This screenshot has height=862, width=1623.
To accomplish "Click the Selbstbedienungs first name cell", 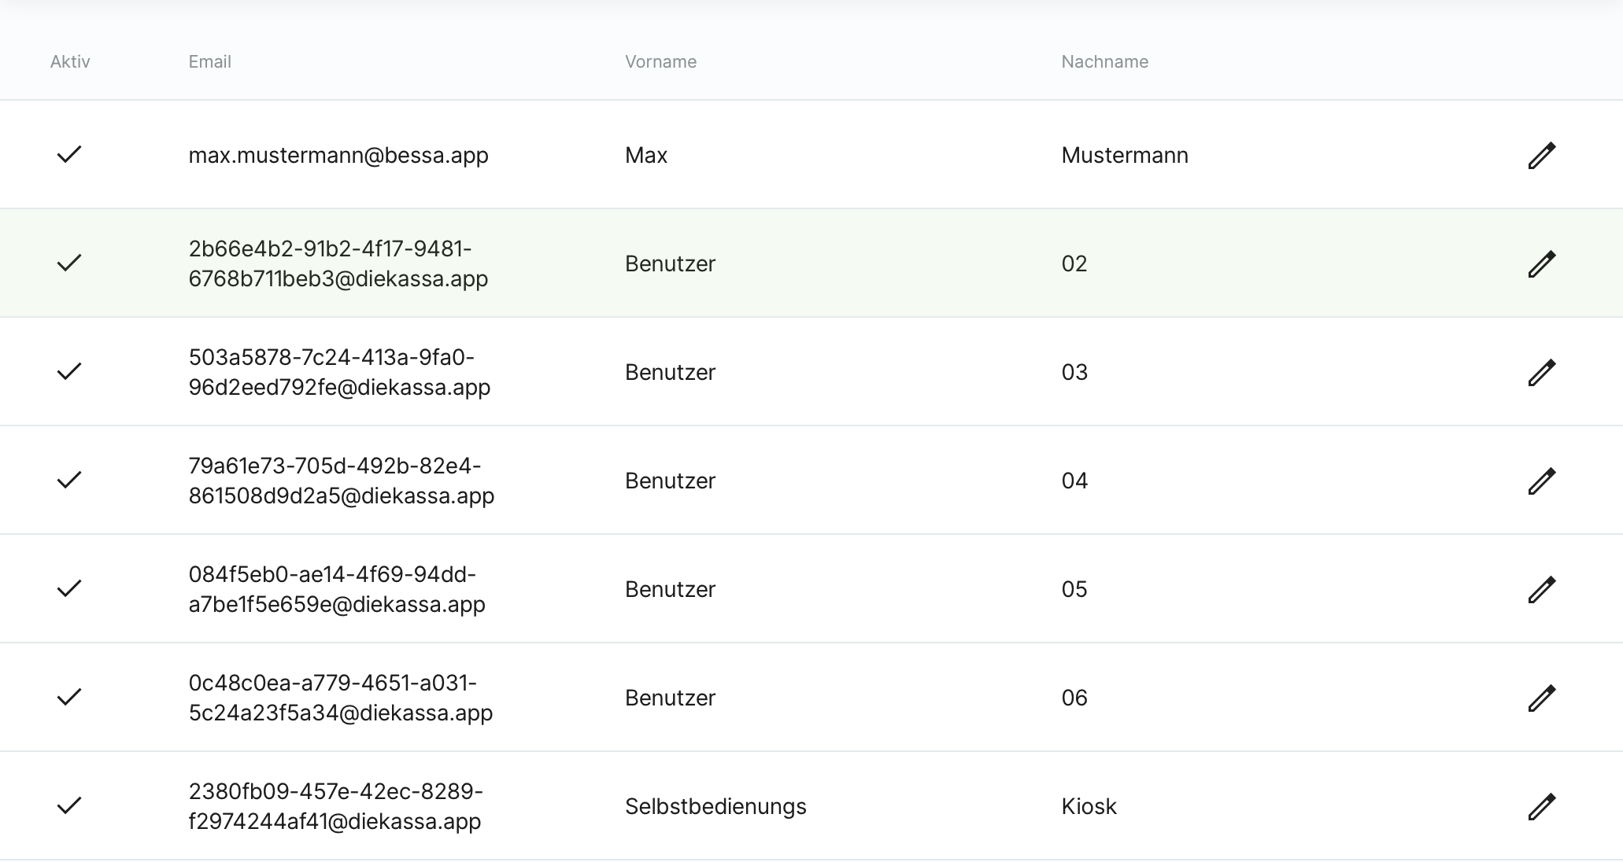I will tap(715, 806).
